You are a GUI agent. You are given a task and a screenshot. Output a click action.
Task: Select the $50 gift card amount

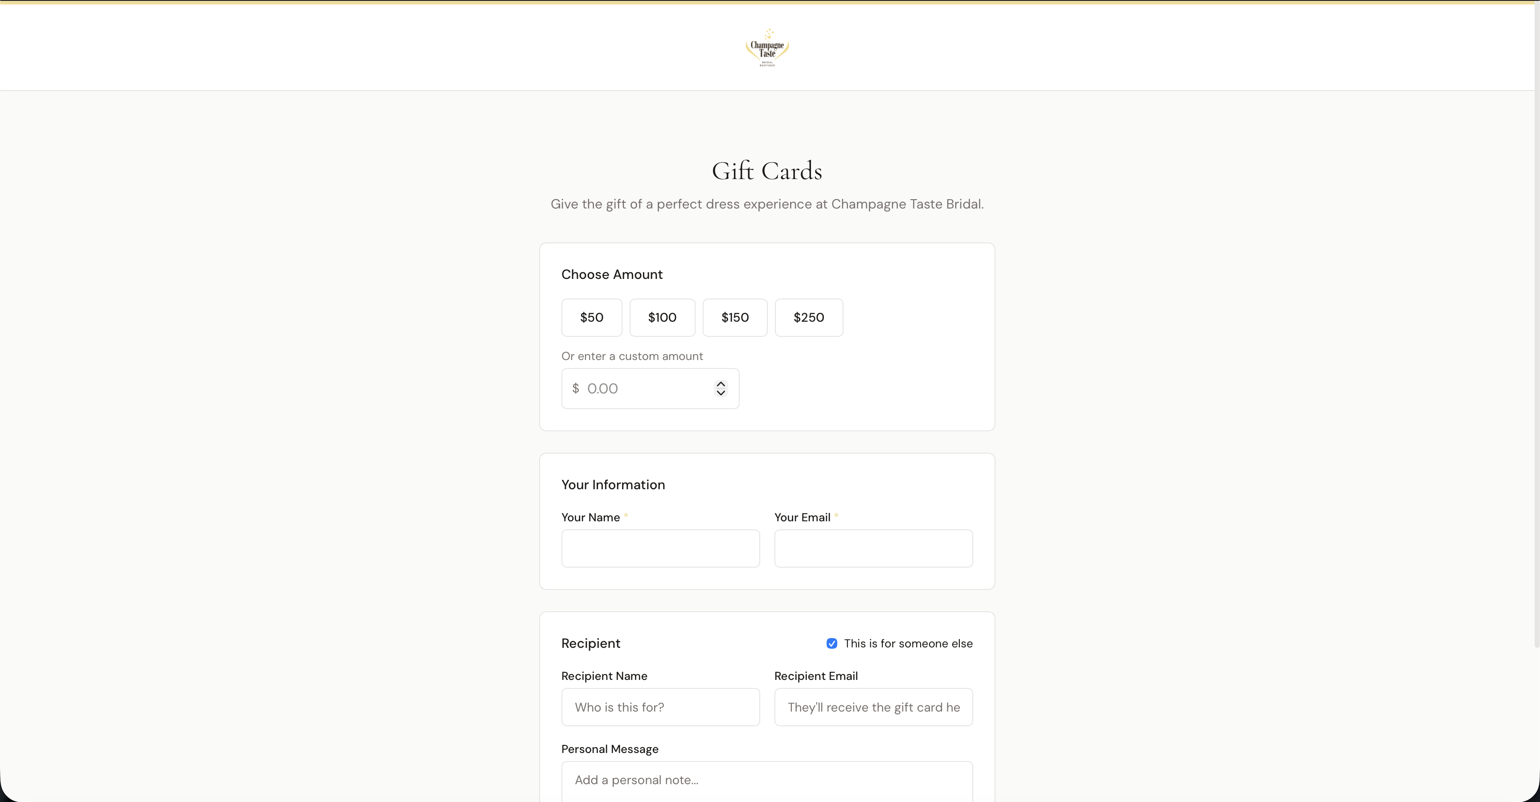click(x=591, y=317)
